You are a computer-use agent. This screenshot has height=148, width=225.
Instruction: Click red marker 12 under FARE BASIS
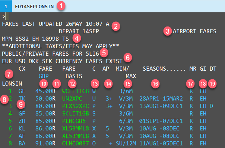coord(72,84)
